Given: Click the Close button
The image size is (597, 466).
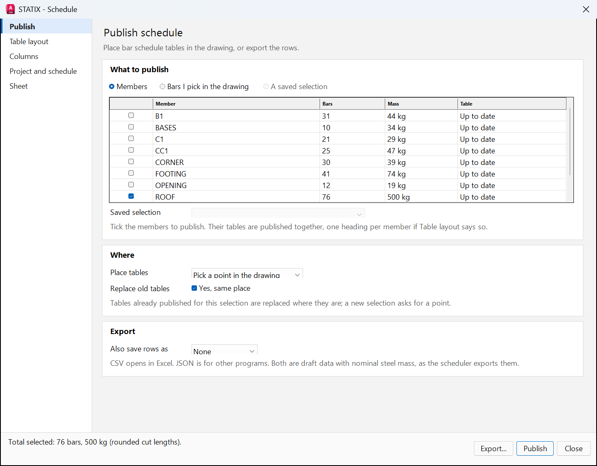Looking at the screenshot, I should 574,449.
